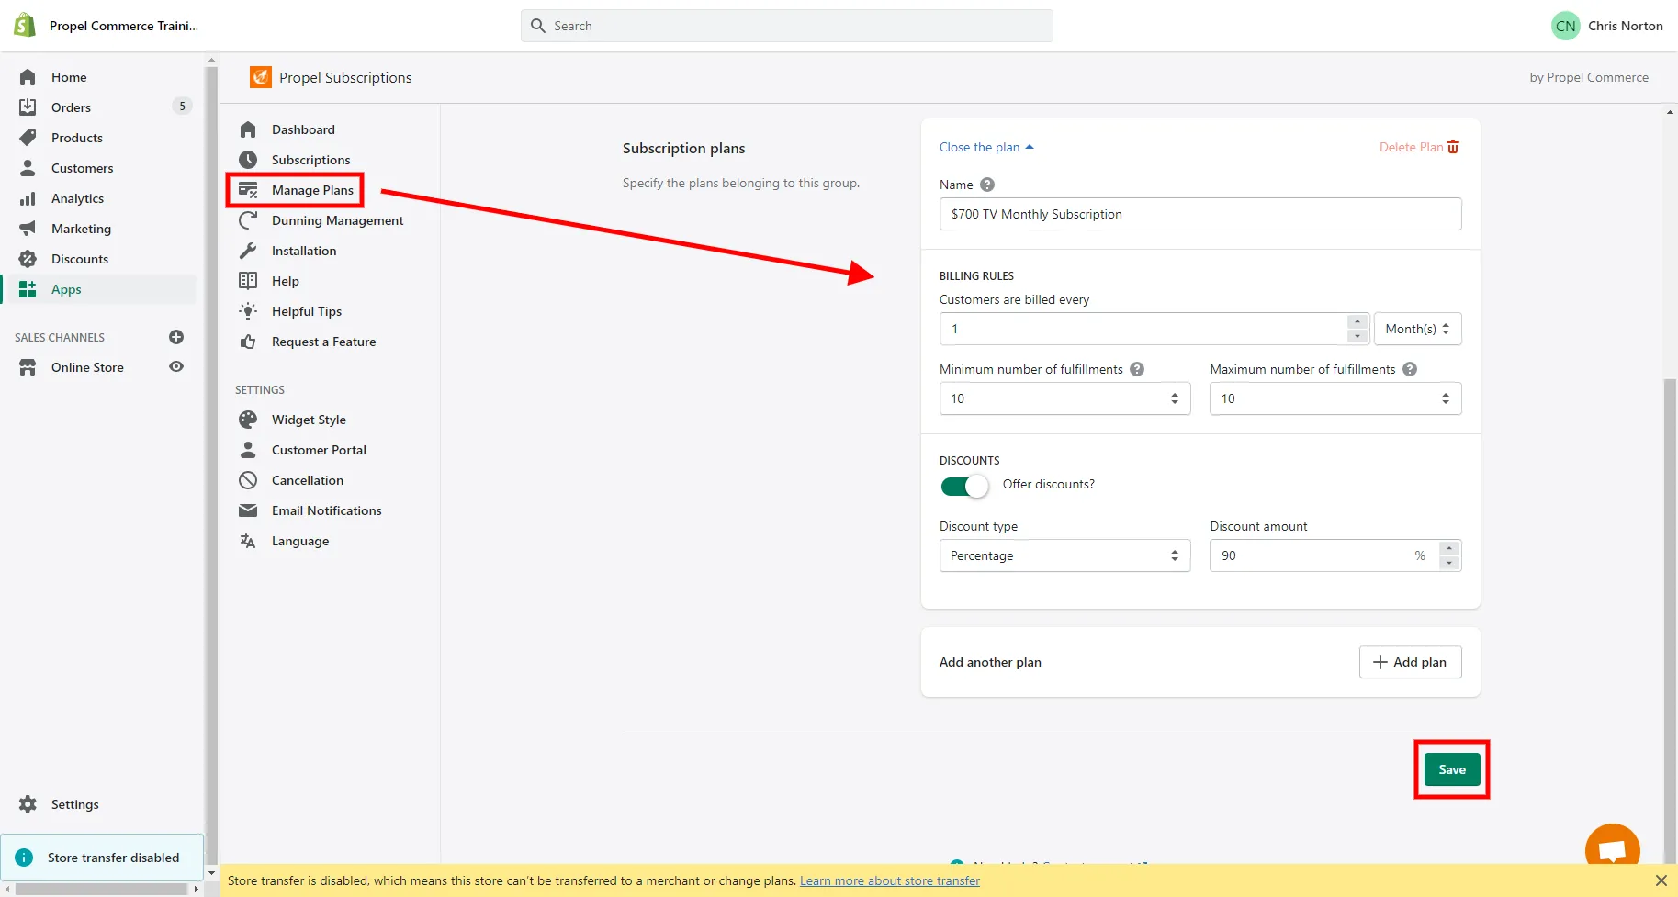This screenshot has height=897, width=1678.
Task: Open Customer Portal settings
Action: point(319,450)
